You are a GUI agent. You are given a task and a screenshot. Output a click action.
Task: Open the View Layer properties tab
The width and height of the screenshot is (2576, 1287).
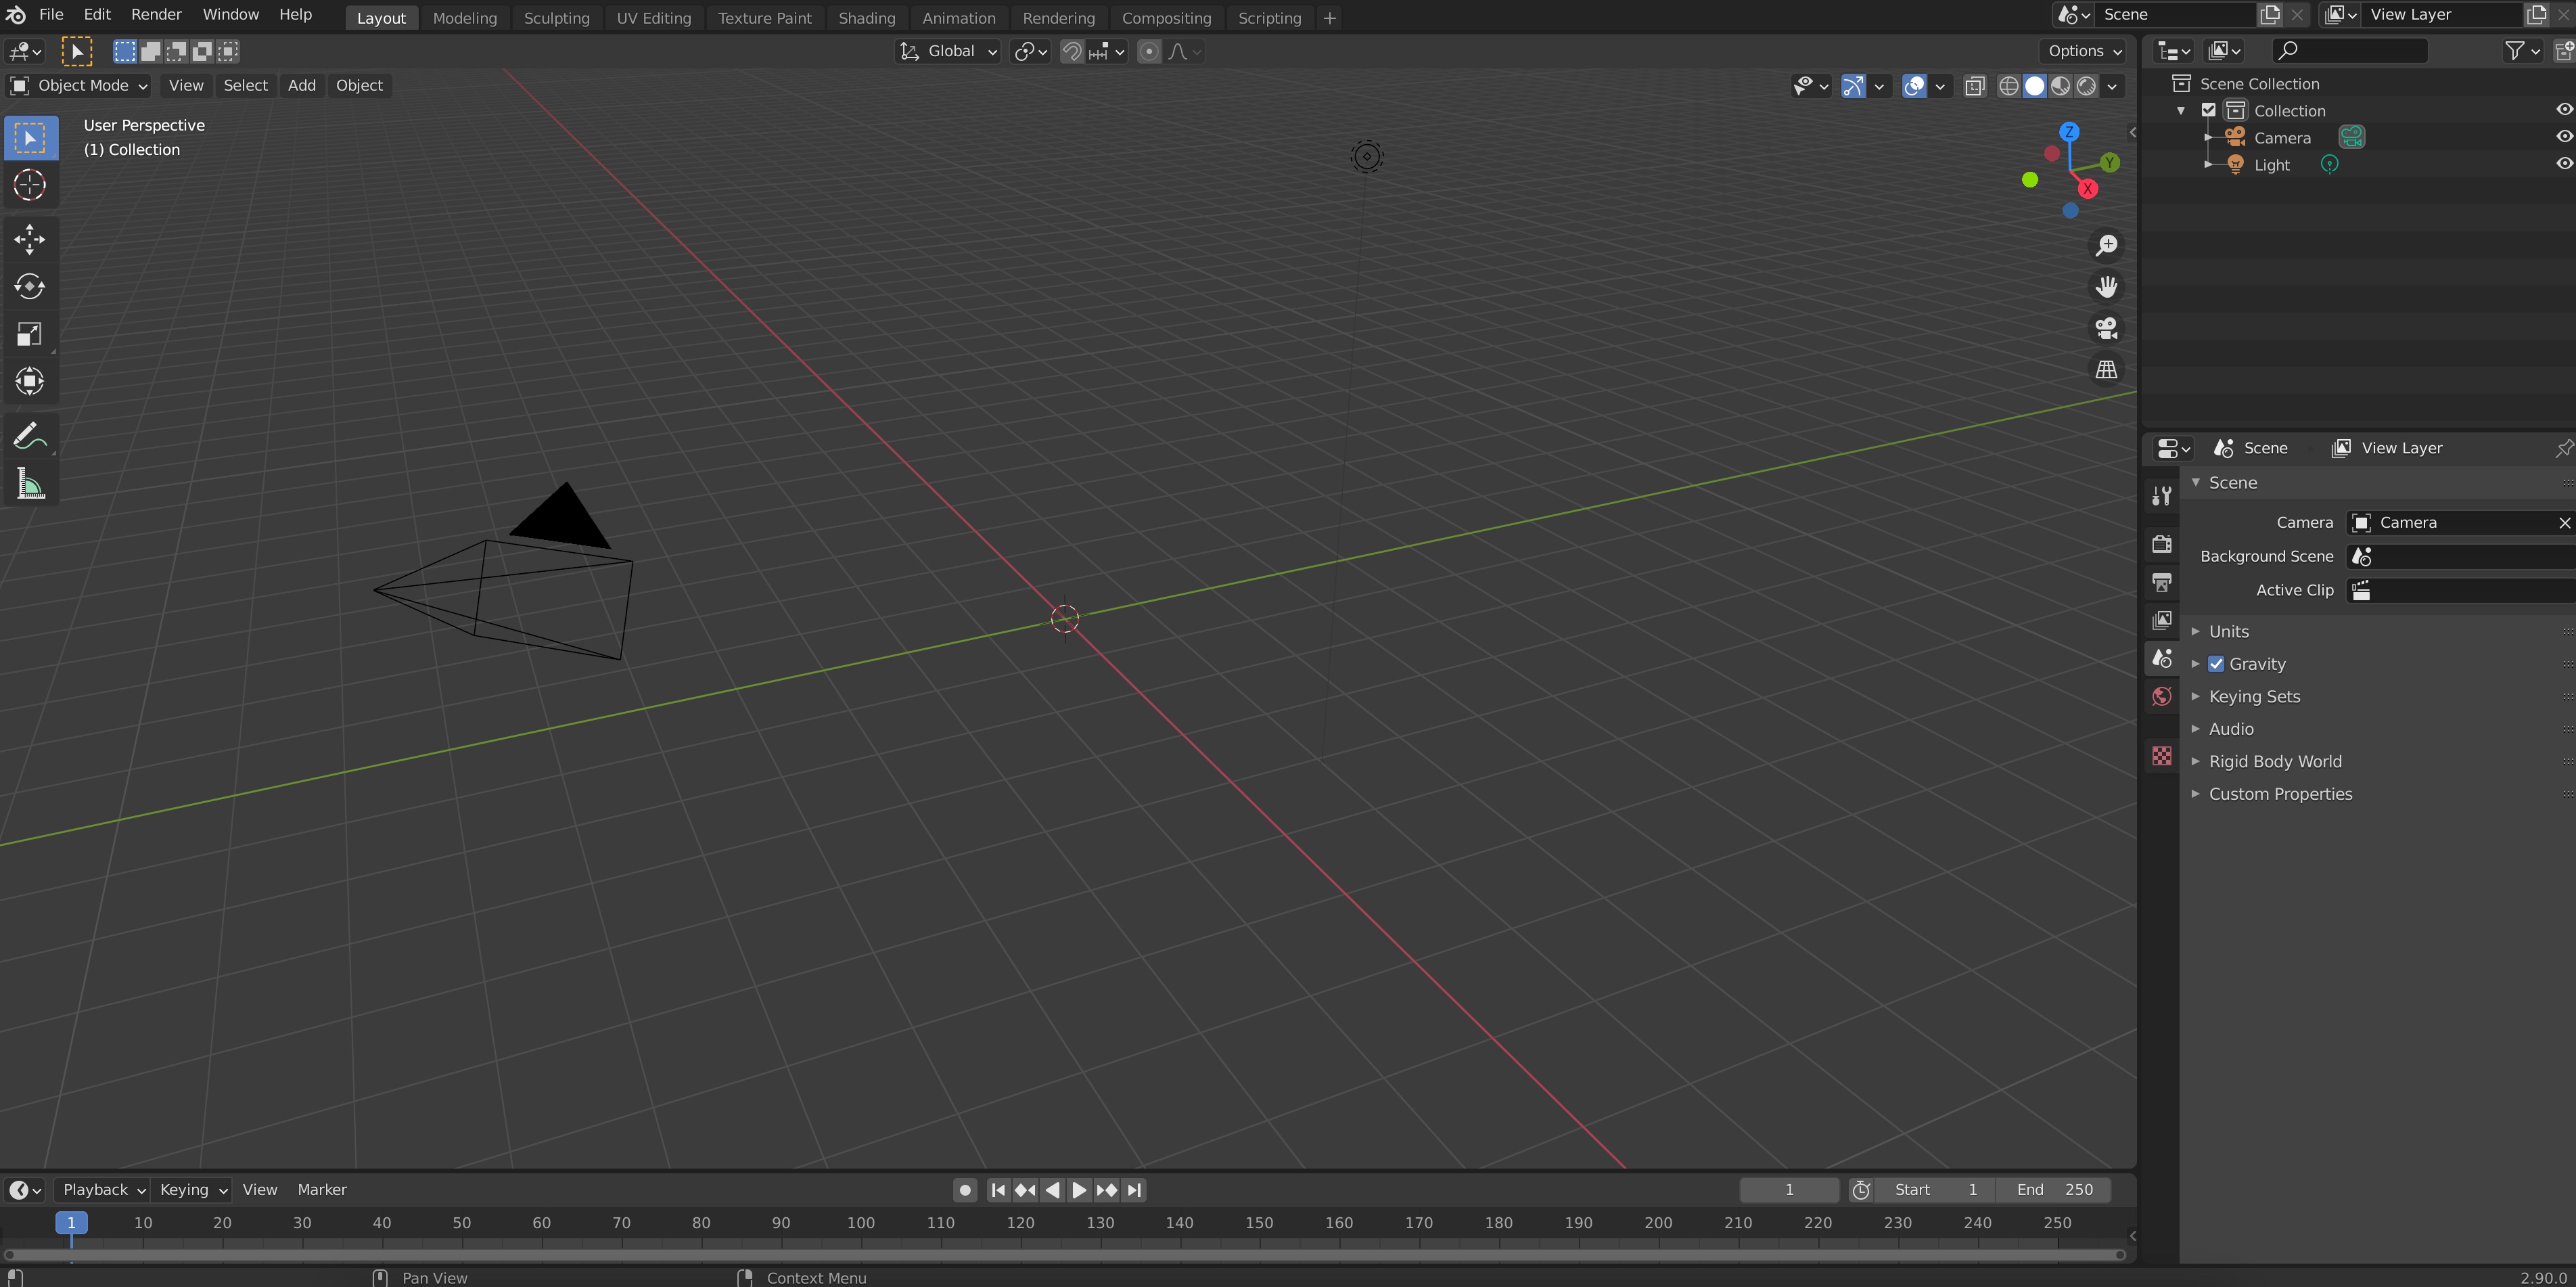pos(2161,620)
